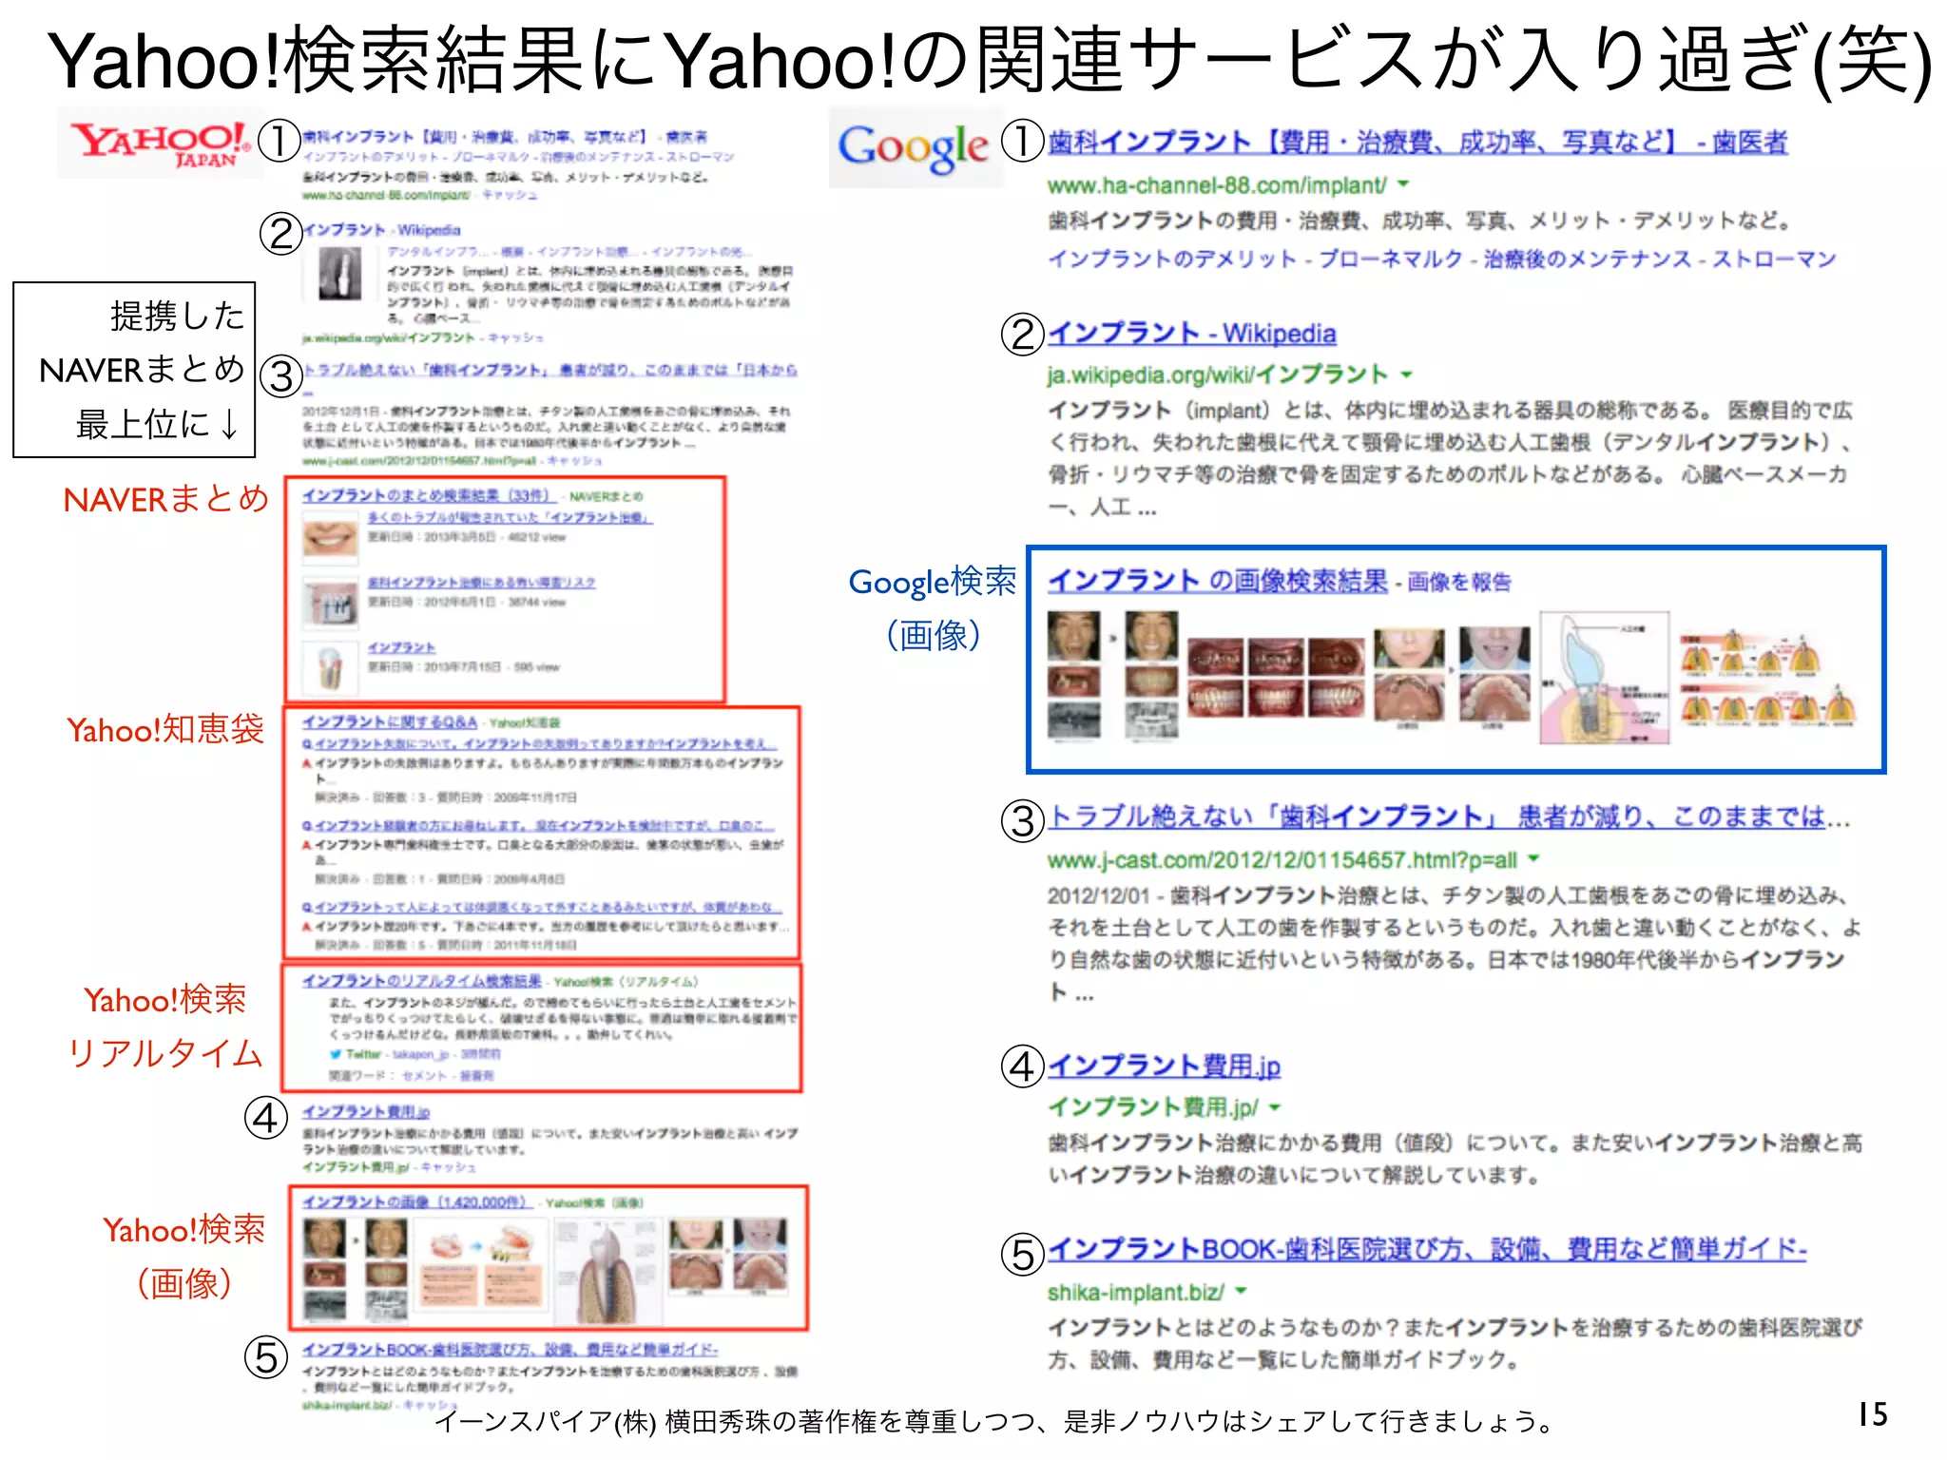Click single tooth thumbnail in NAVERまとめ box
The width and height of the screenshot is (1947, 1460).
tap(330, 667)
